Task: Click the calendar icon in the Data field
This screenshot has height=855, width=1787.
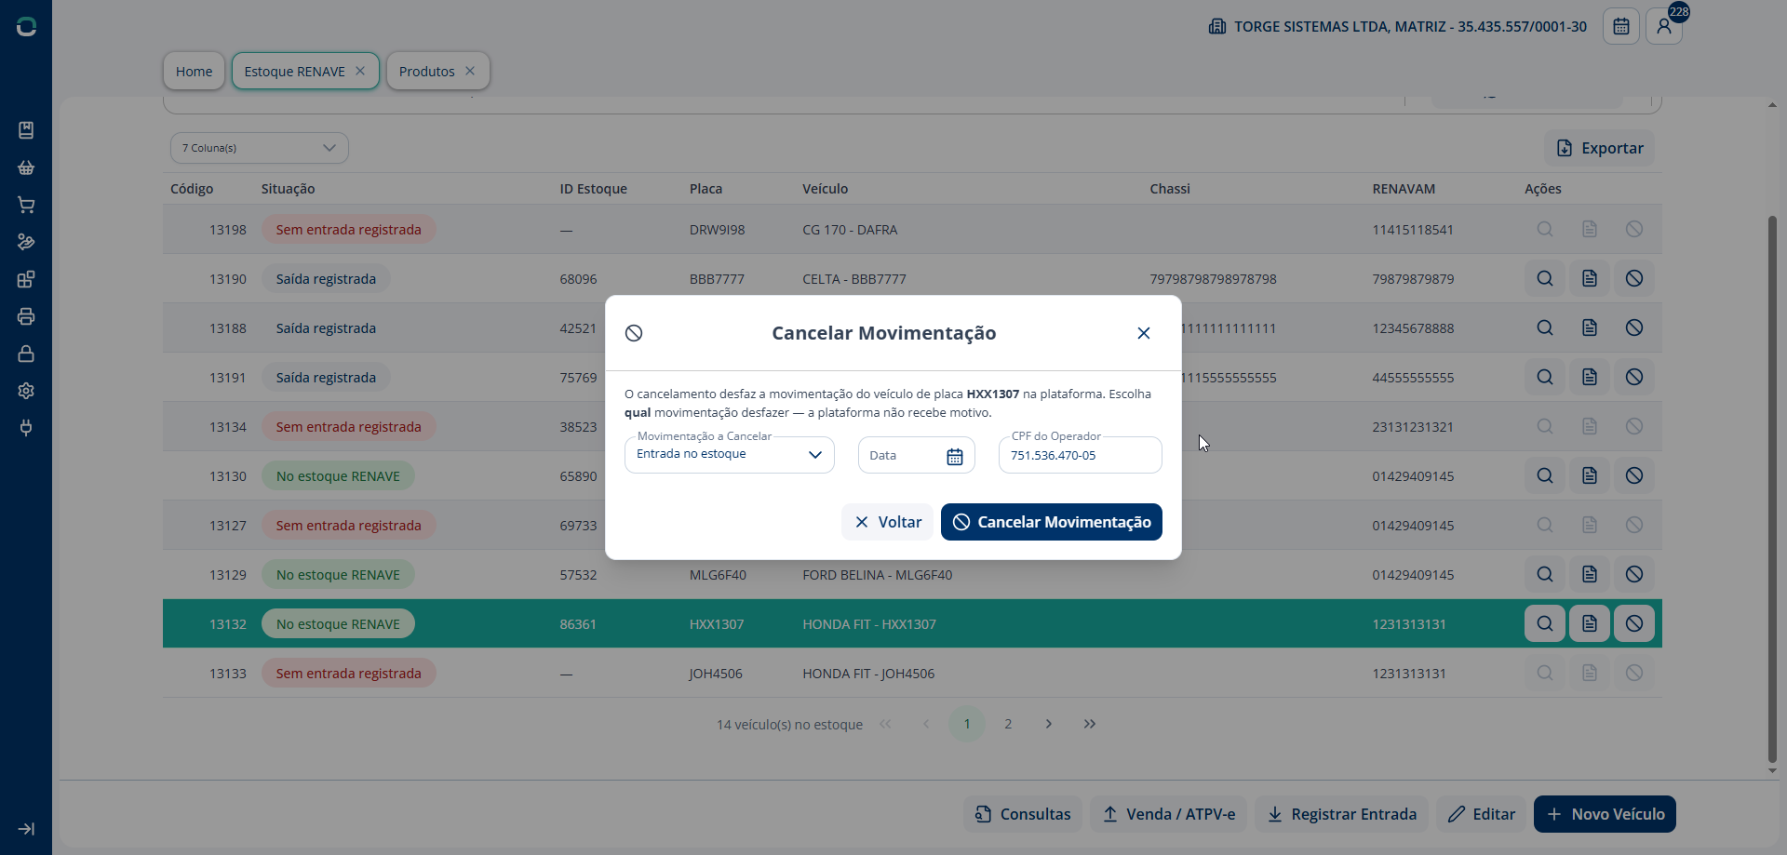Action: click(955, 456)
